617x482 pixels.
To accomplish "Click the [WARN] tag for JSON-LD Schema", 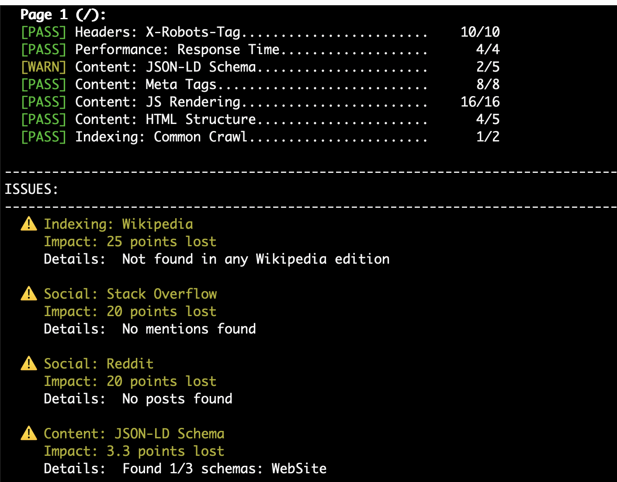I will click(44, 67).
